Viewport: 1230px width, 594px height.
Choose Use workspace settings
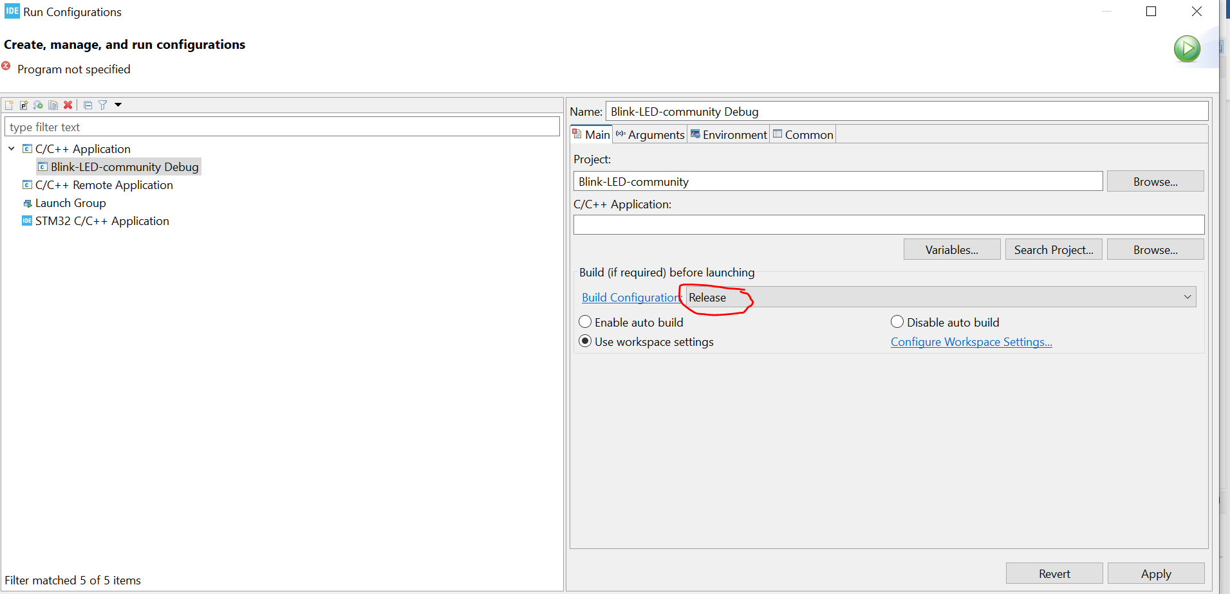tap(585, 341)
